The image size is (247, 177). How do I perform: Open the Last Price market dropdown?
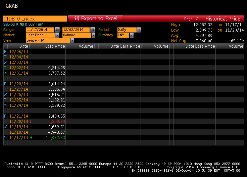57,35
